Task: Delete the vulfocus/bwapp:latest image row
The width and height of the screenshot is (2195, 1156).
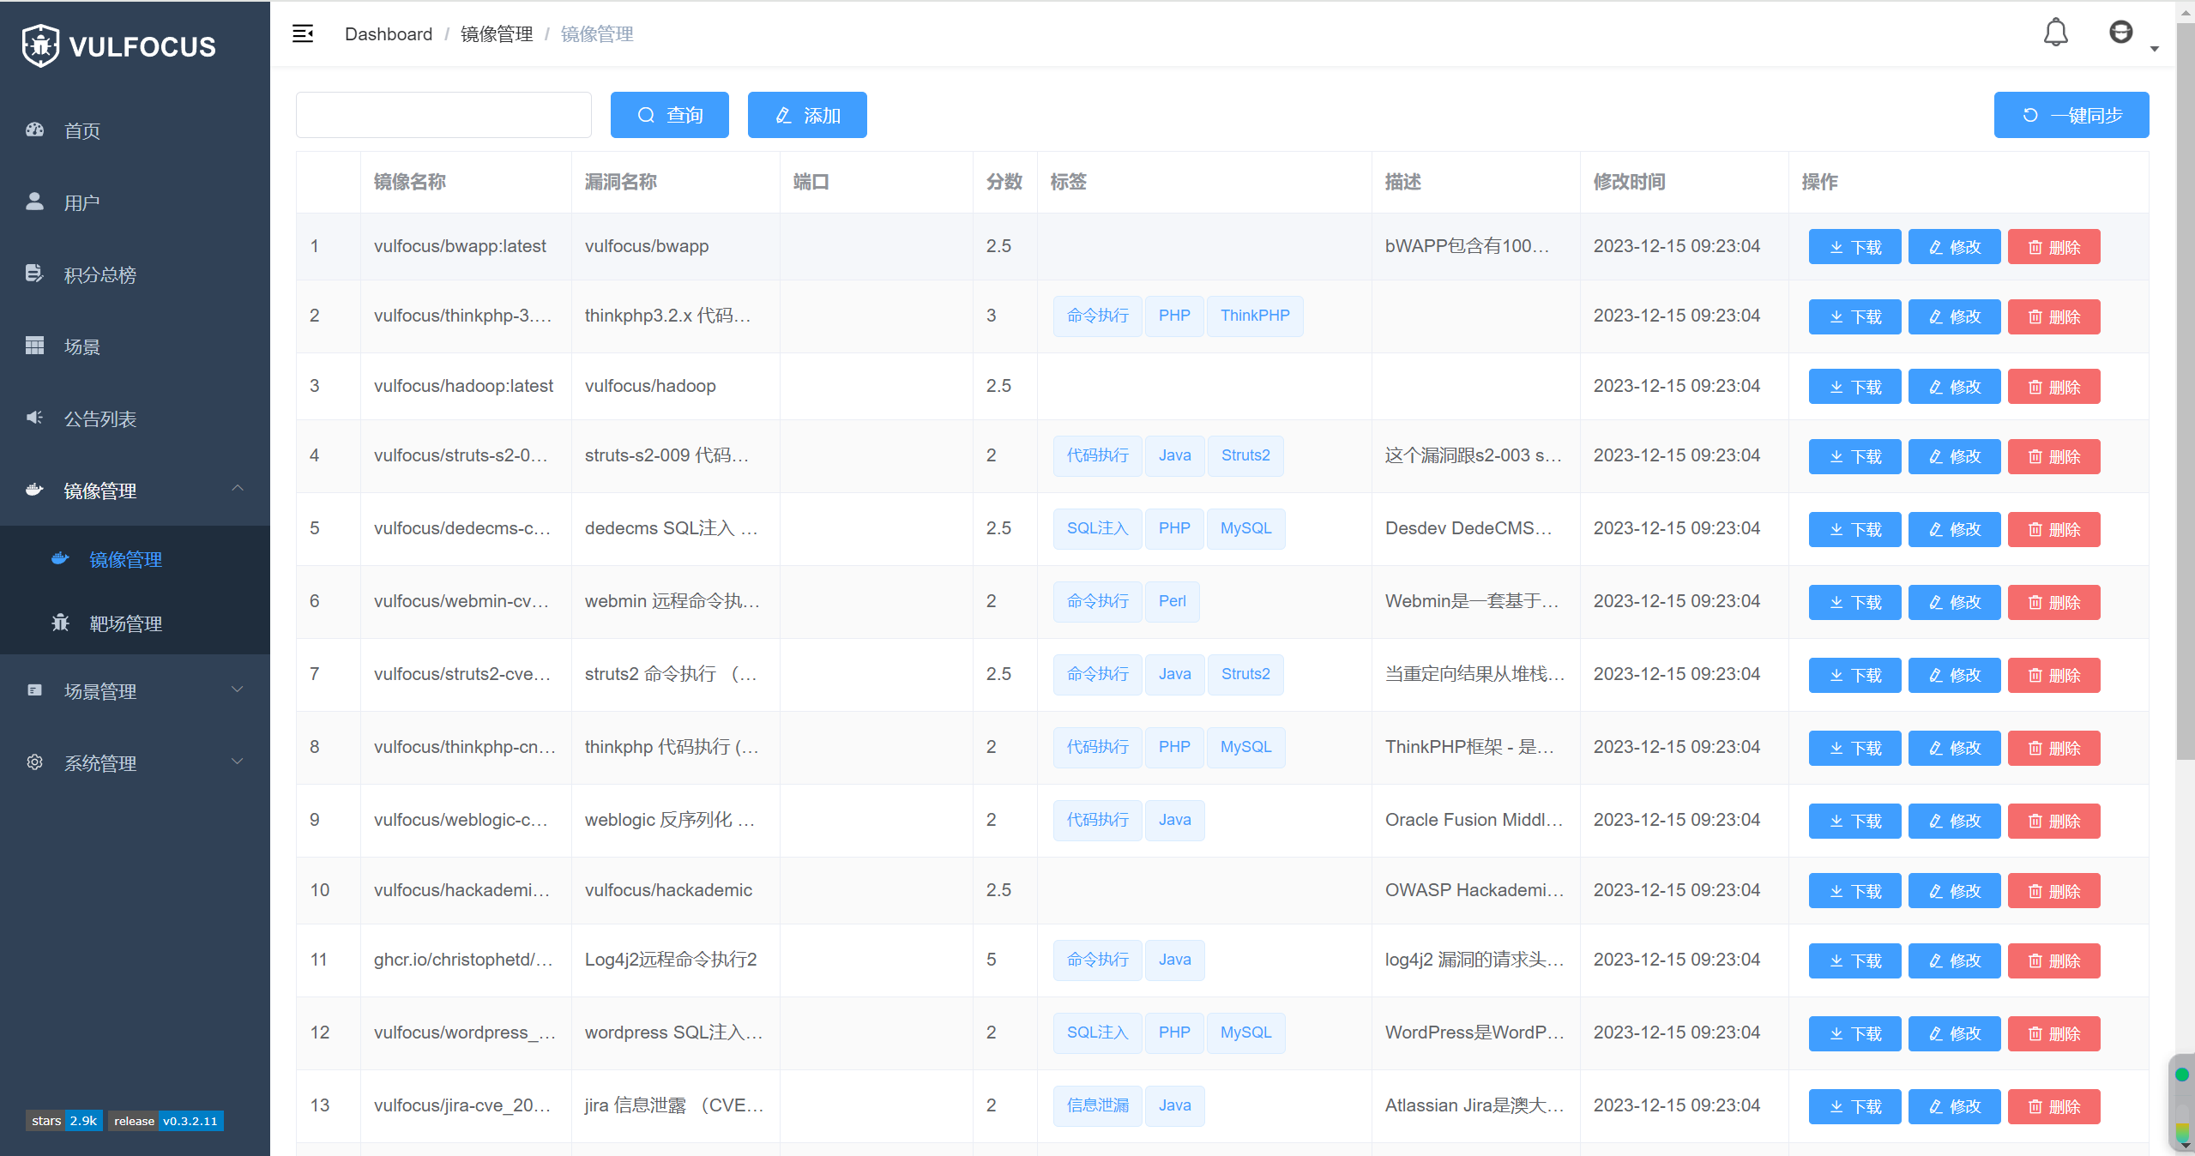Action: tap(2053, 248)
